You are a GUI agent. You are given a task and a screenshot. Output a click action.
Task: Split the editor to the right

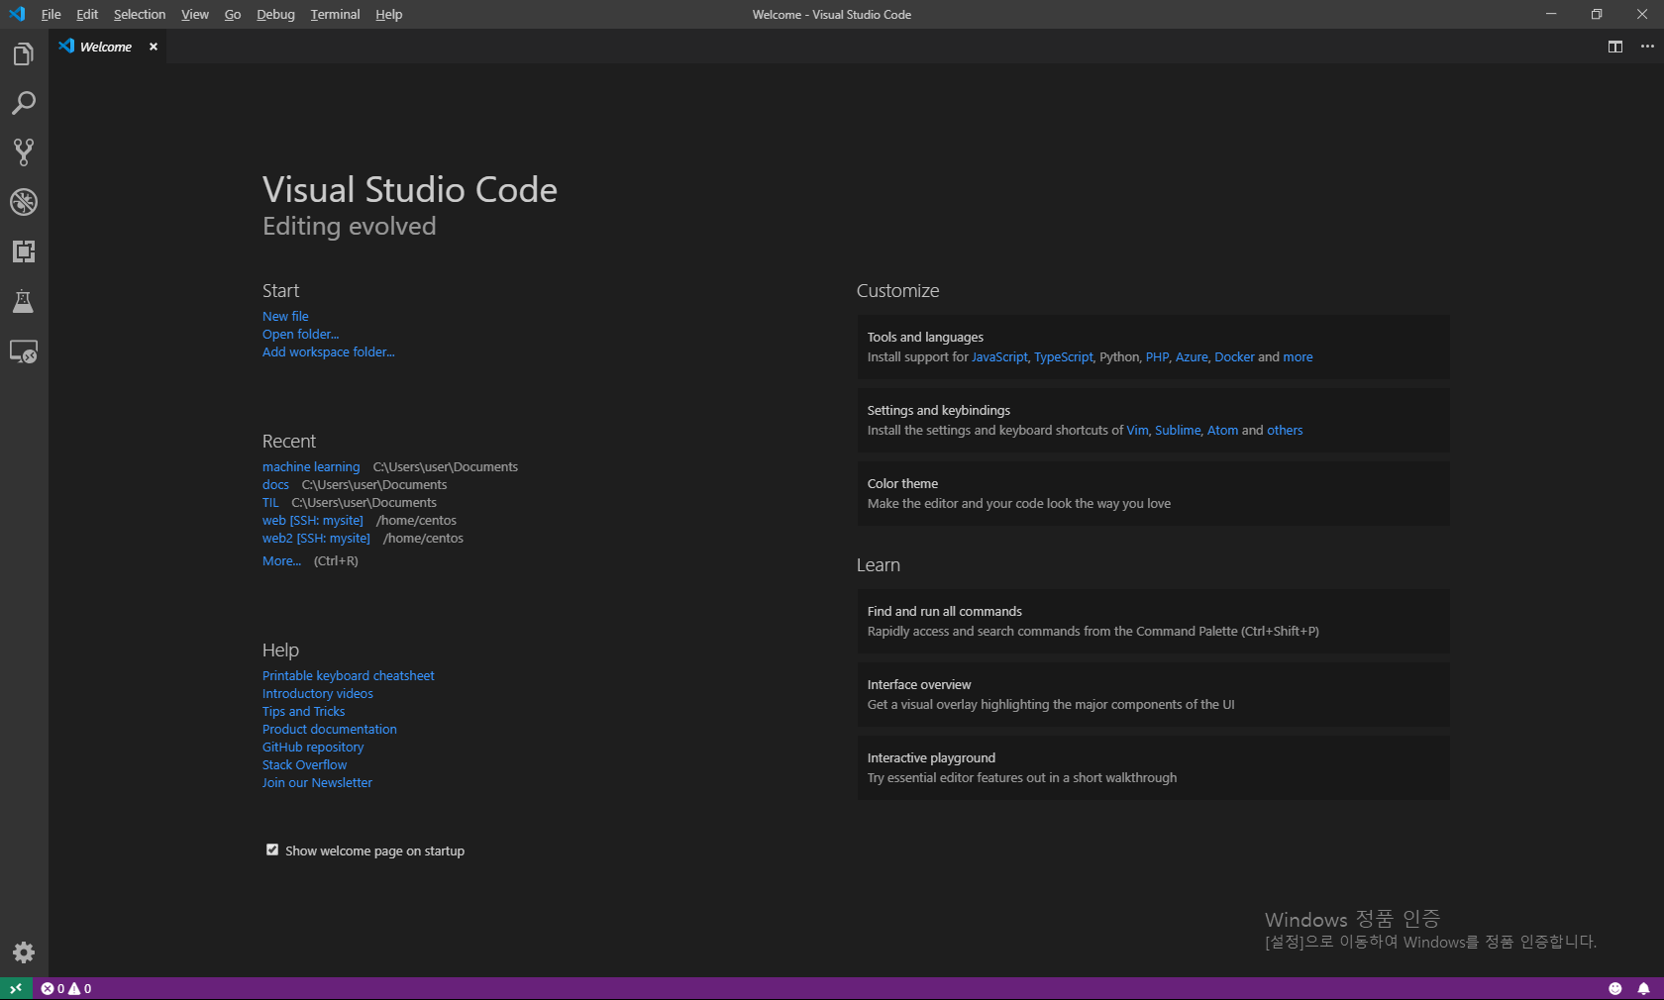1615,47
